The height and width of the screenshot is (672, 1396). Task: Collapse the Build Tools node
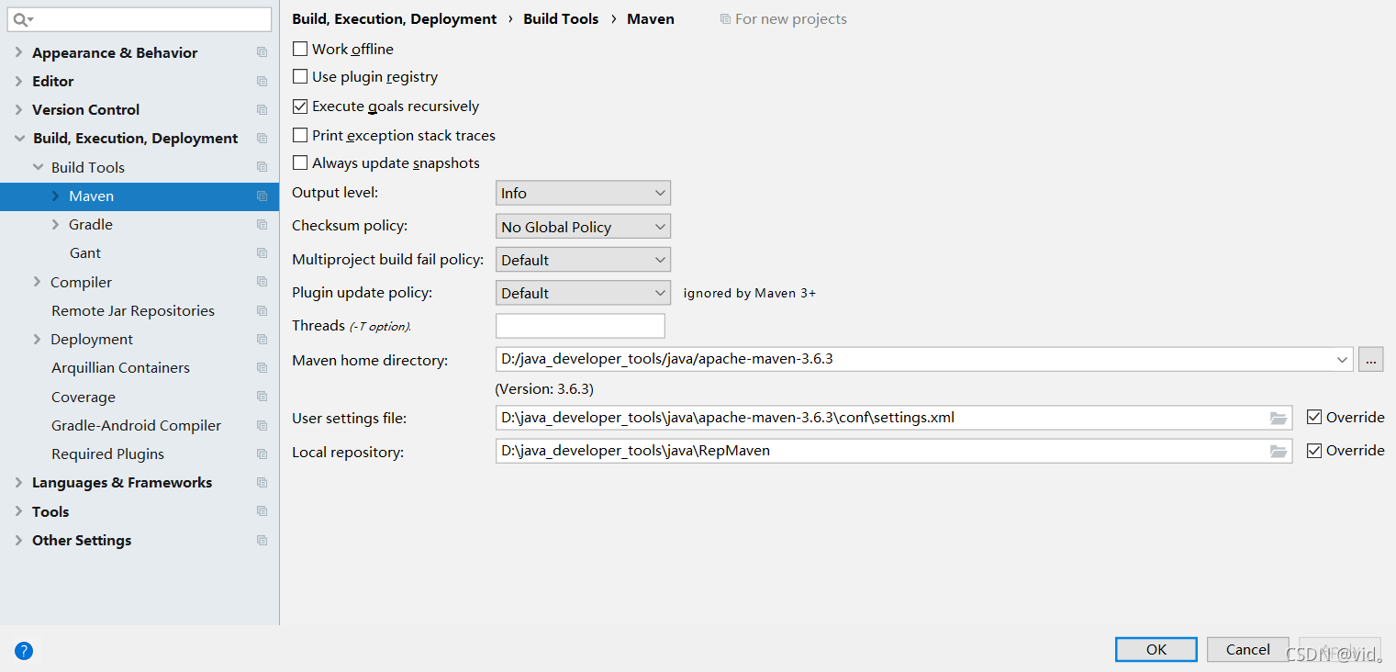(38, 167)
